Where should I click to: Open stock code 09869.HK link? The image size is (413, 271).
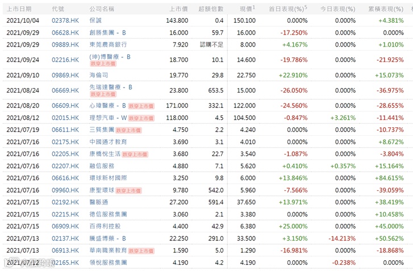tap(65, 76)
